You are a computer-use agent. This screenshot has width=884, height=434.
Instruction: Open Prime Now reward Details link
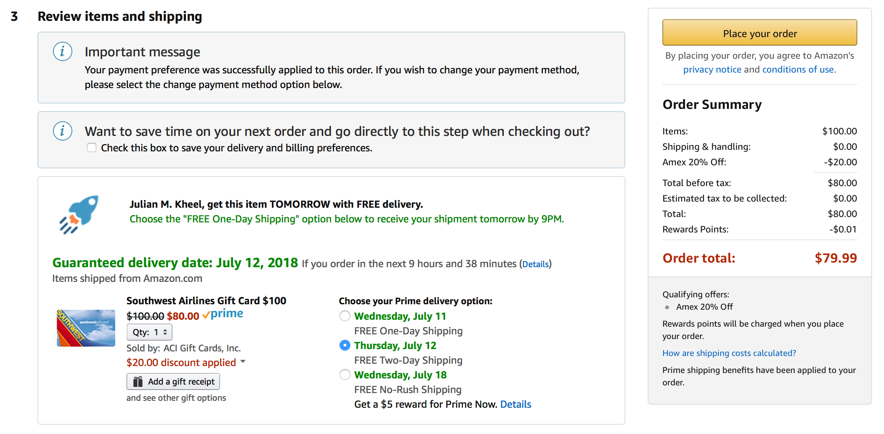point(515,404)
